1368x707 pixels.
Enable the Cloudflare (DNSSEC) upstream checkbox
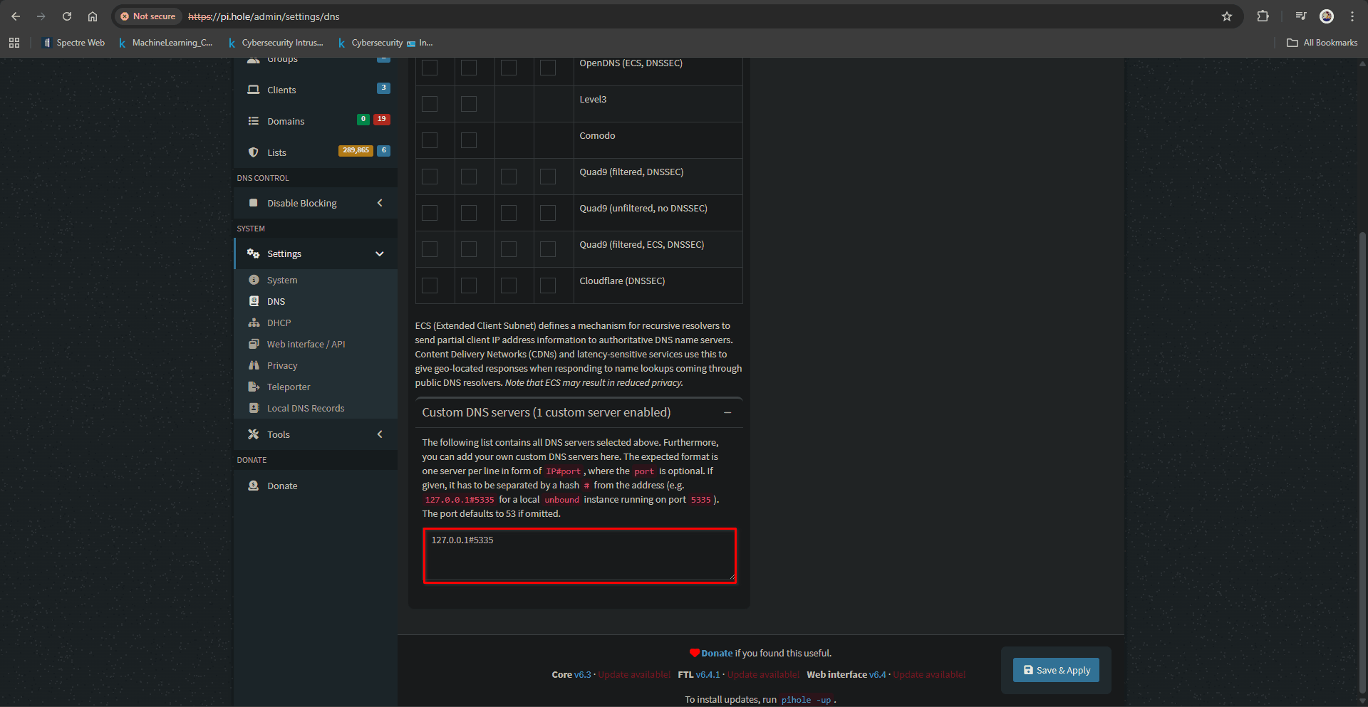point(429,286)
